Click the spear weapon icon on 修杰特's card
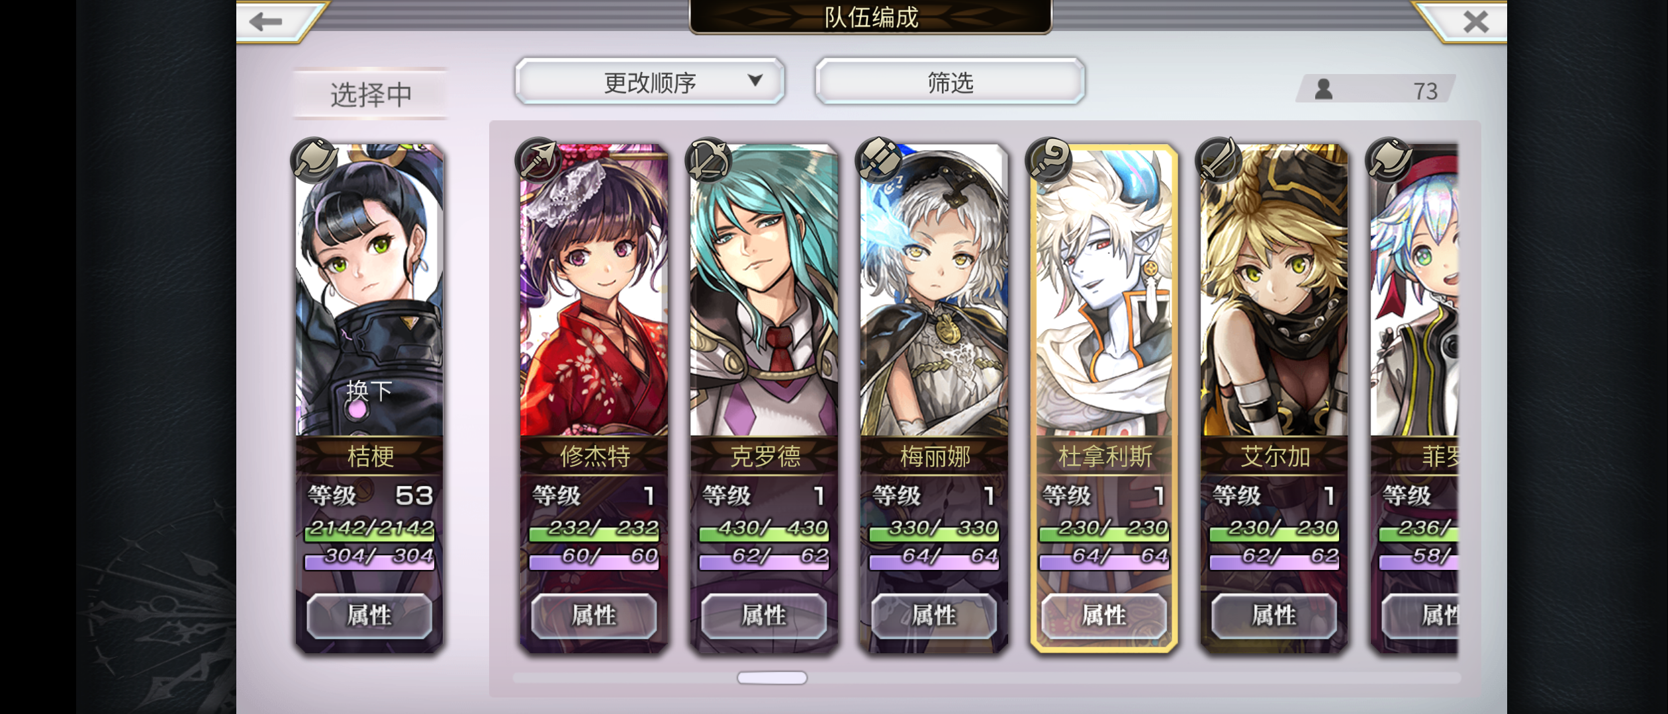 539,159
